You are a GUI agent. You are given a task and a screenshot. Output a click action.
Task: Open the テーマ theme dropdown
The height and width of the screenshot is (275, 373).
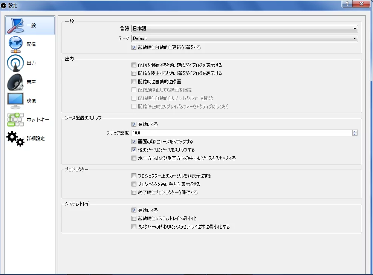pos(245,38)
